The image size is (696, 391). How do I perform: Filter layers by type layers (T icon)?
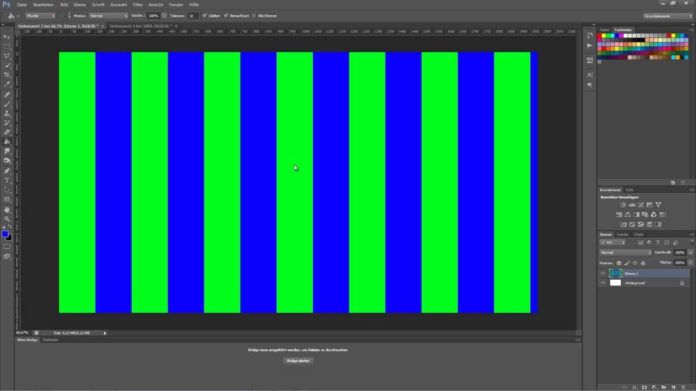(x=658, y=242)
